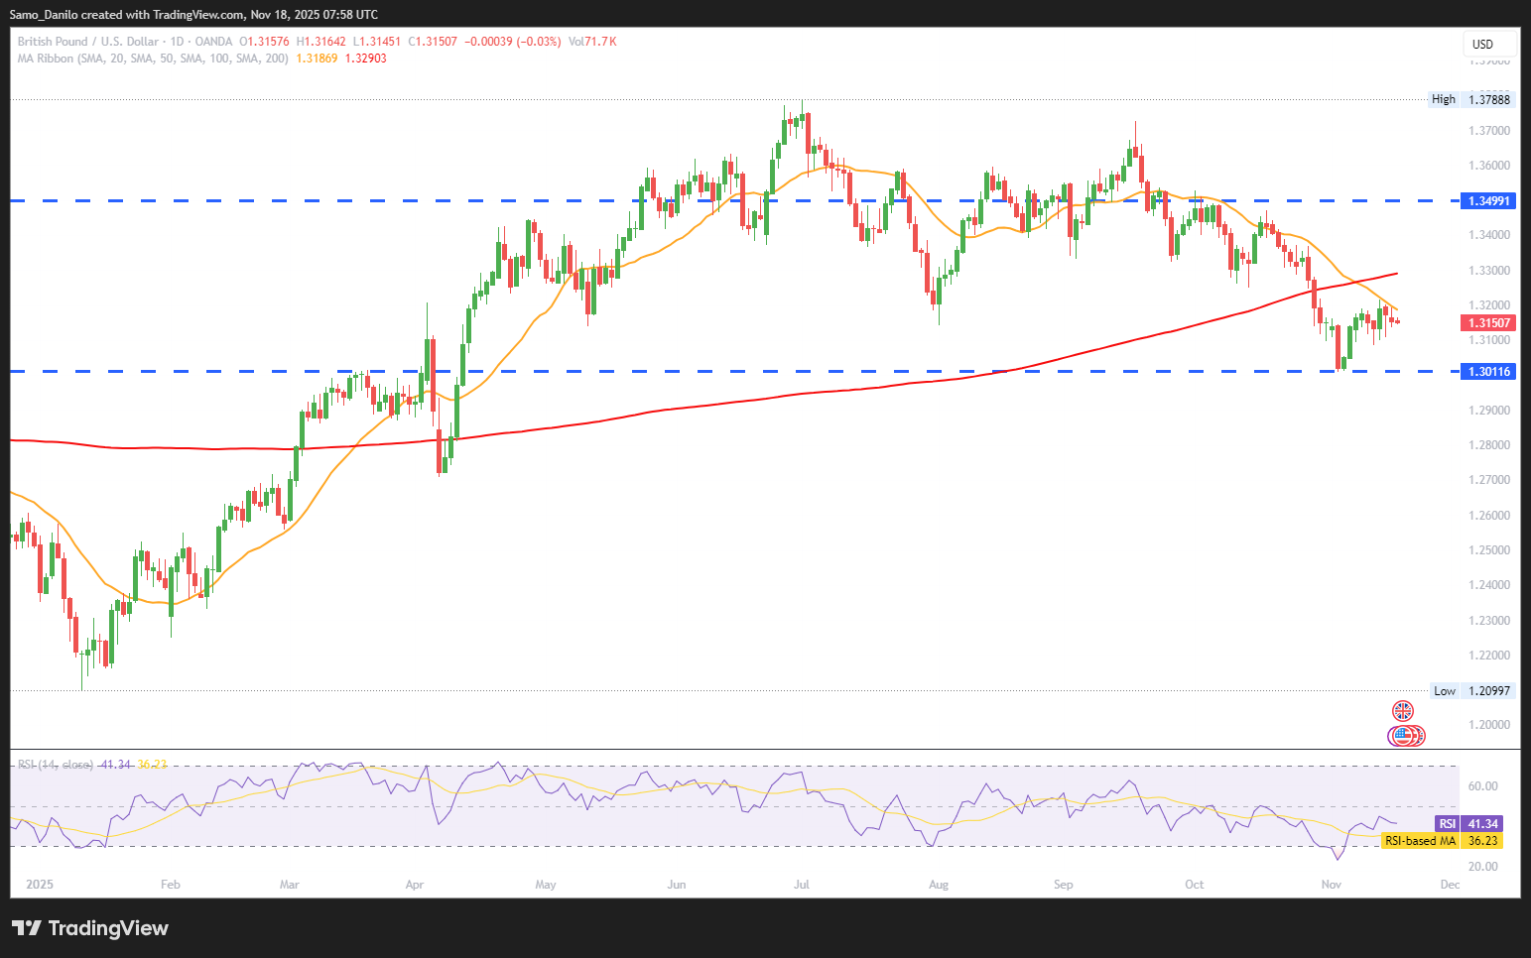The width and height of the screenshot is (1531, 958).
Task: Click the RSI (14, close) indicator legend
Action: tap(56, 765)
